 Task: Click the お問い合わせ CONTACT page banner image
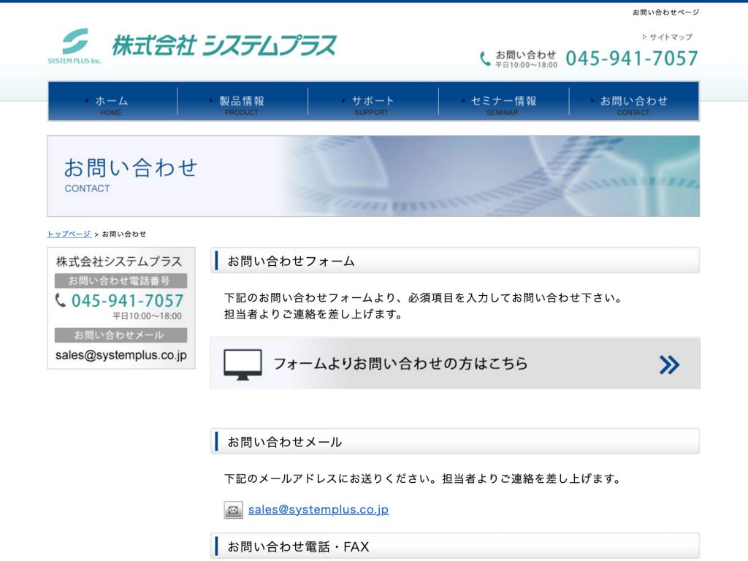(373, 176)
